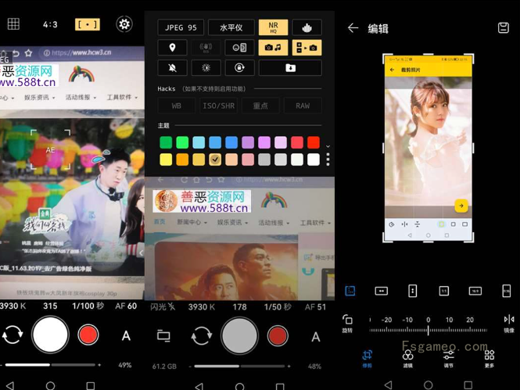Switch to the 修剪 crop tab
Viewport: 520px width, 390px height.
tap(367, 359)
